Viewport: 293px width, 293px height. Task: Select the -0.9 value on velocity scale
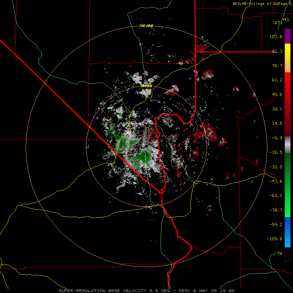tap(277, 138)
